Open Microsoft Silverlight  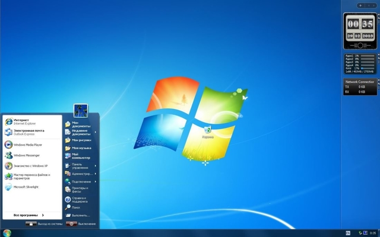[x=32, y=187]
